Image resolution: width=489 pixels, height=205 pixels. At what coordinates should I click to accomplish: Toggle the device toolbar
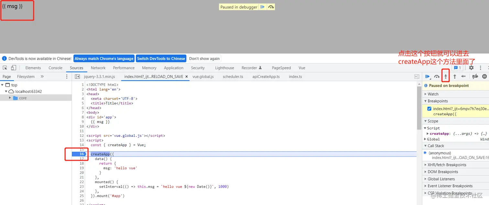click(14, 68)
